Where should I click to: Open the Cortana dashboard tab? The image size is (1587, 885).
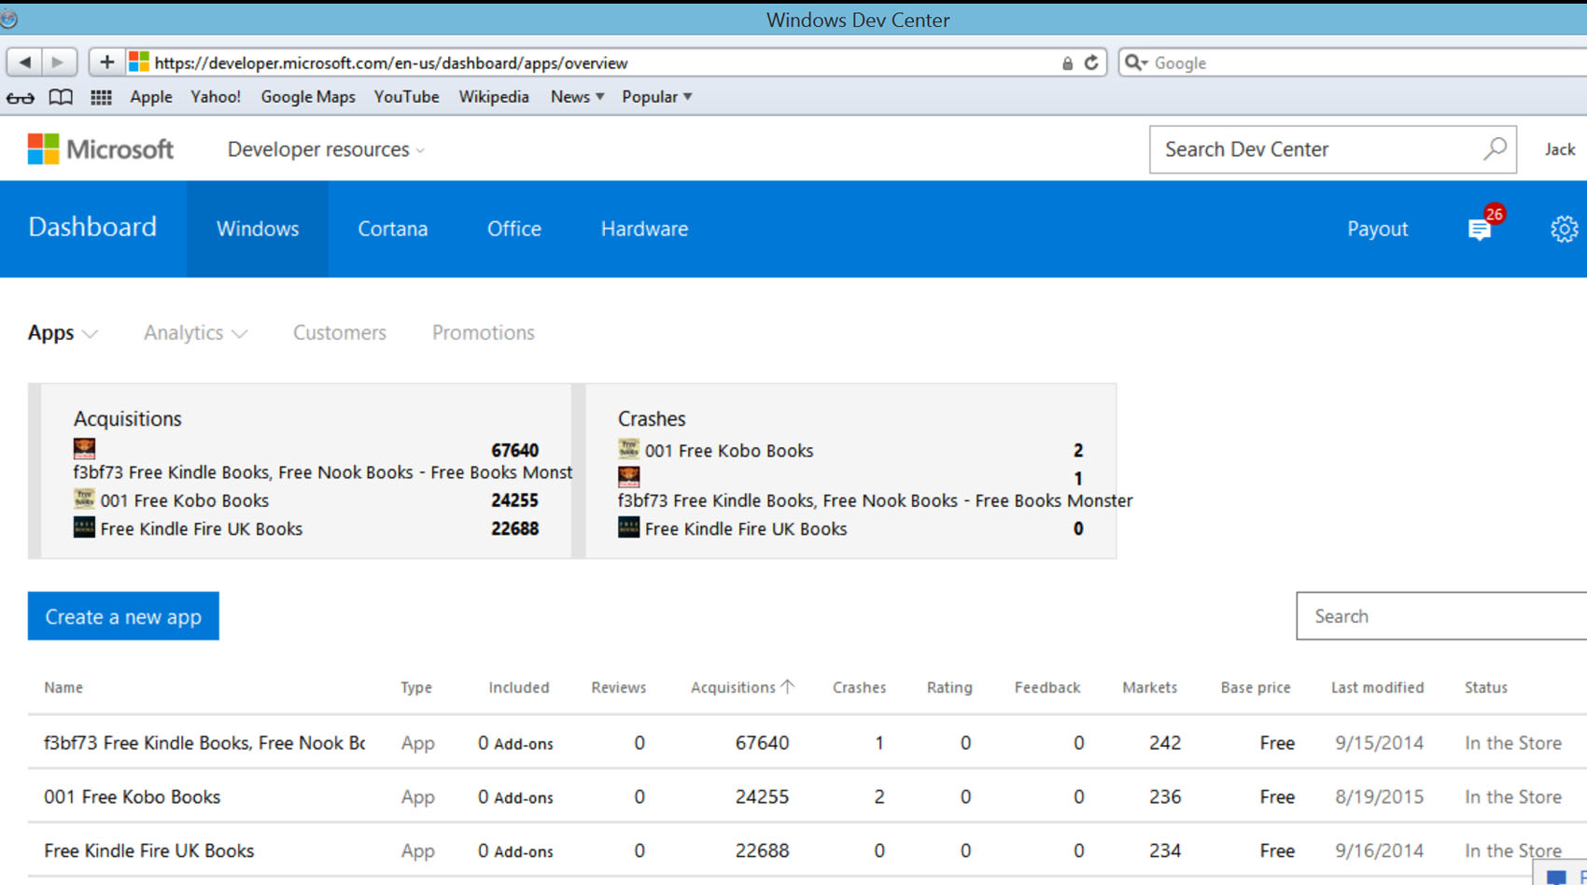tap(393, 229)
